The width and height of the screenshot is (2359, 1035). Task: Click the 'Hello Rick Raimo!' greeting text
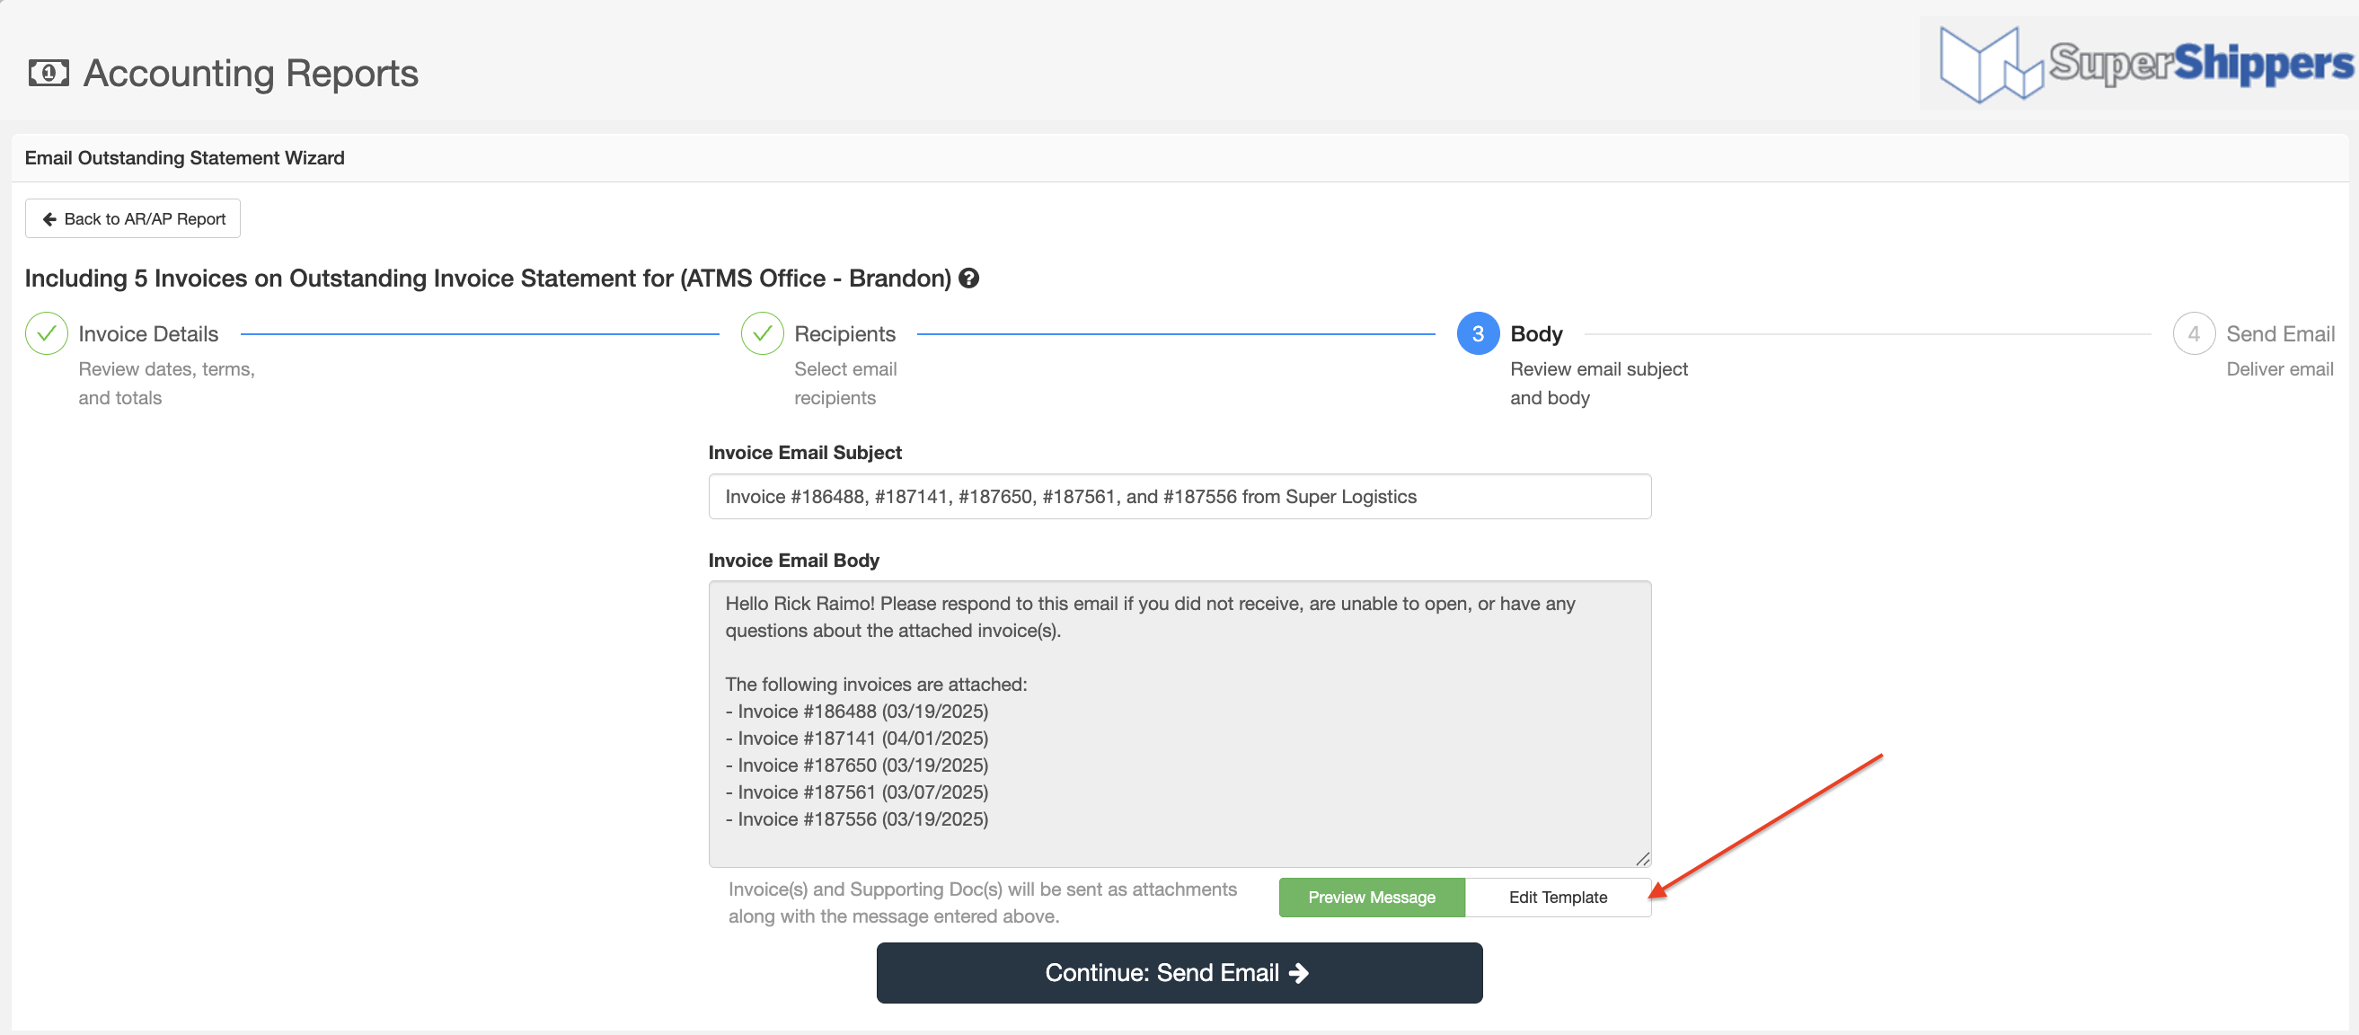click(x=800, y=604)
